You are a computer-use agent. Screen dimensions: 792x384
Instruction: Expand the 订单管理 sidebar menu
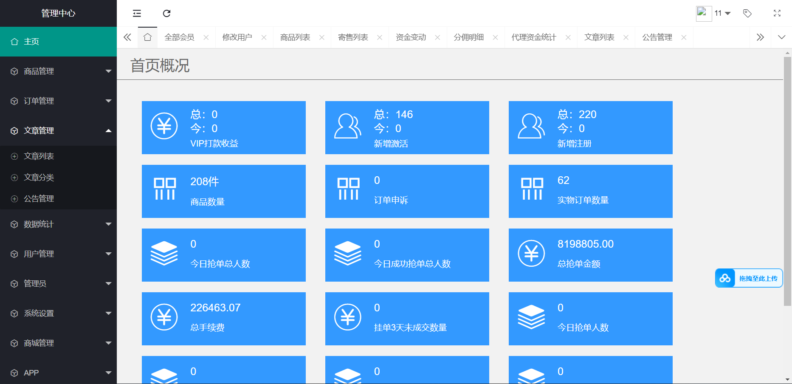[x=58, y=101]
